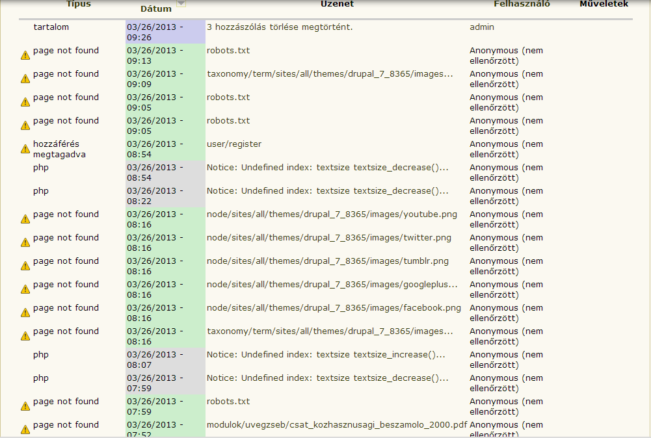Screen dimensions: 651x438
Task: Click warning icon beside facebook.png log entry
Action: (x=25, y=313)
